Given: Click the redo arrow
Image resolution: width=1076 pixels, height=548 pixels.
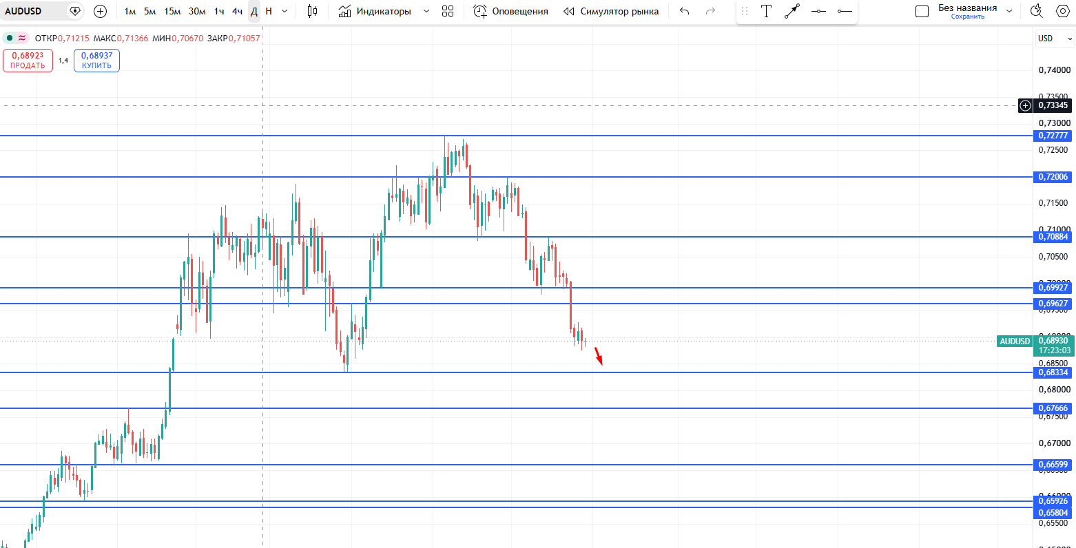Looking at the screenshot, I should coord(711,11).
